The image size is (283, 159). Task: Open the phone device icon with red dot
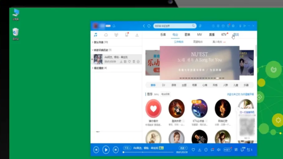point(127,35)
